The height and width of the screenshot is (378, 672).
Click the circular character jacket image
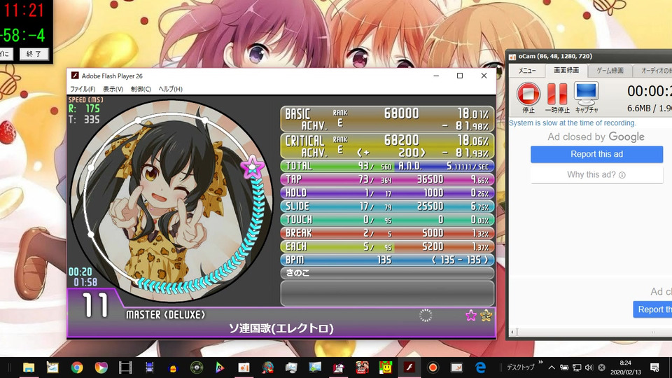click(171, 201)
